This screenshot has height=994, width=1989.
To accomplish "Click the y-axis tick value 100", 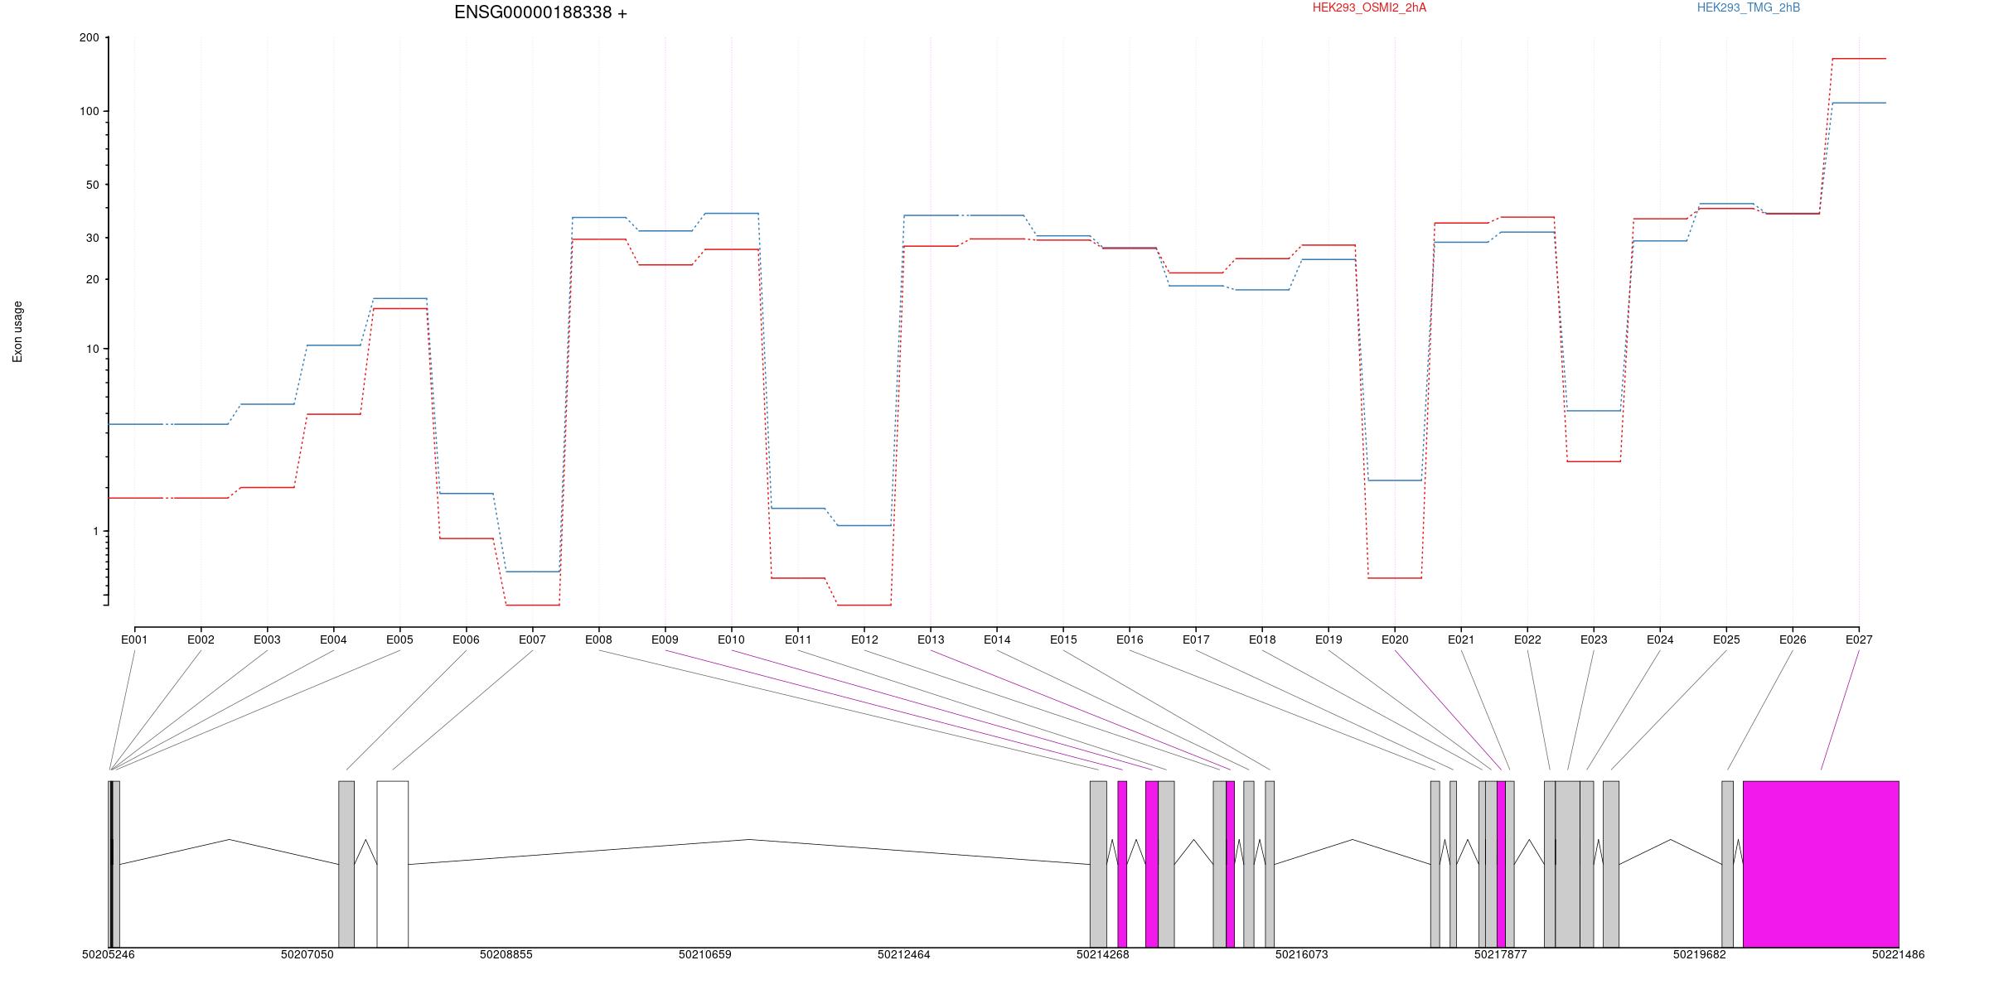I will [90, 111].
